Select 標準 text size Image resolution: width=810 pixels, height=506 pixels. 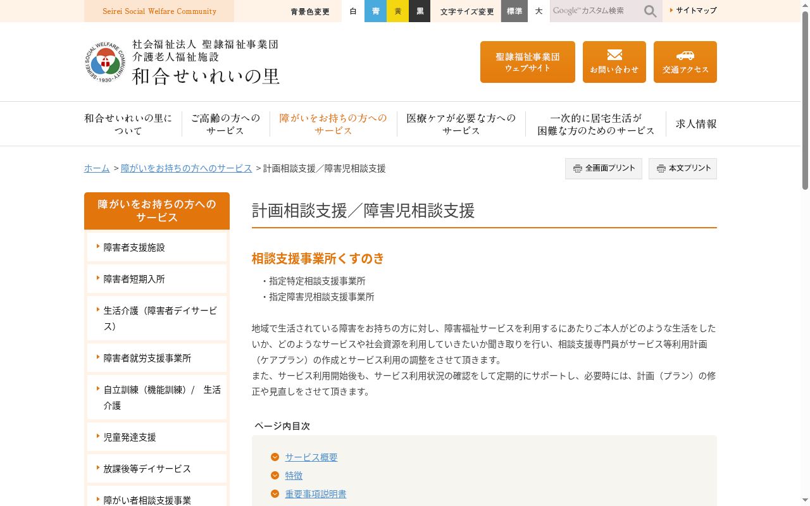(514, 11)
